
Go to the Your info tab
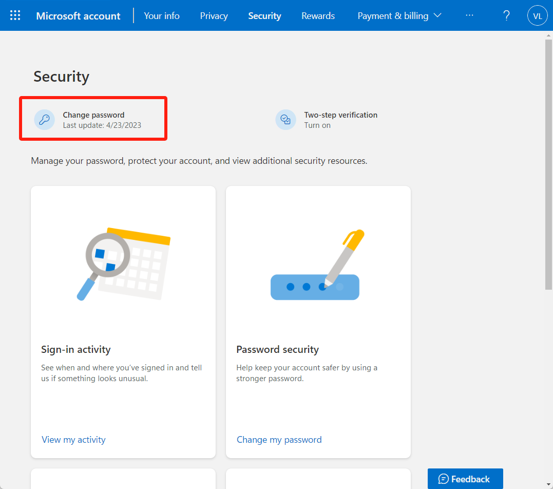(x=162, y=16)
